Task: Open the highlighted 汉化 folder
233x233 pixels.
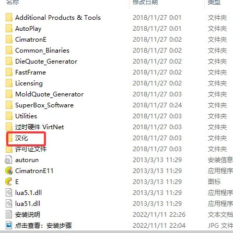Action: (x=21, y=138)
